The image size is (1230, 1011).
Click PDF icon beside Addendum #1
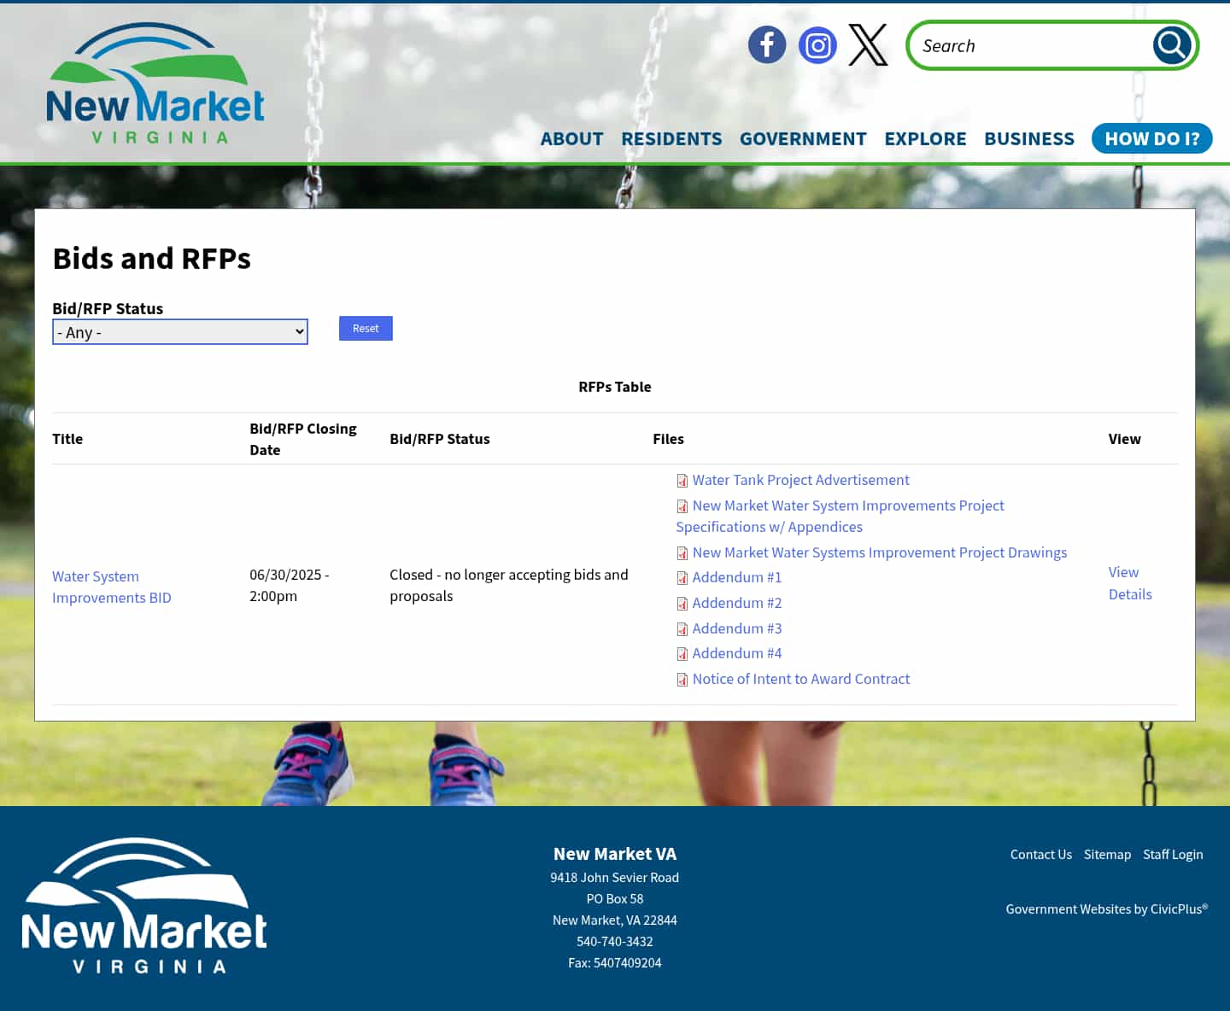pyautogui.click(x=682, y=578)
